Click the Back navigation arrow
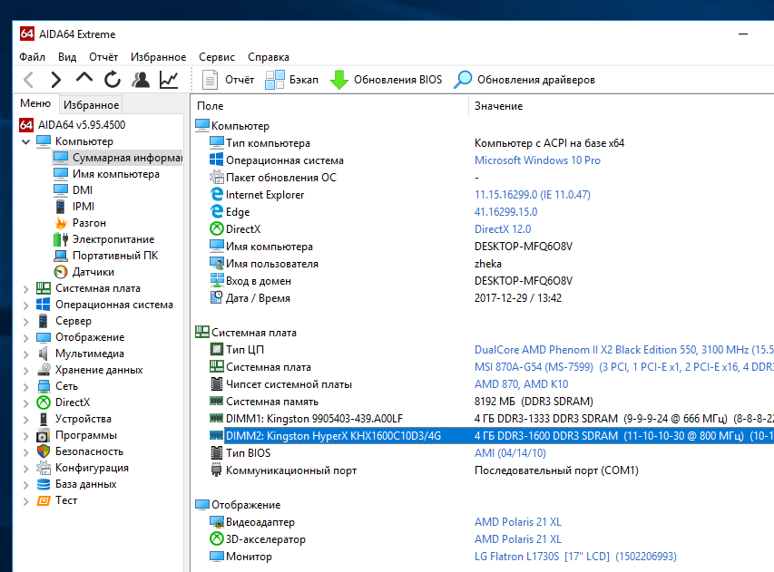Screen dimensions: 774x572 (x=29, y=80)
